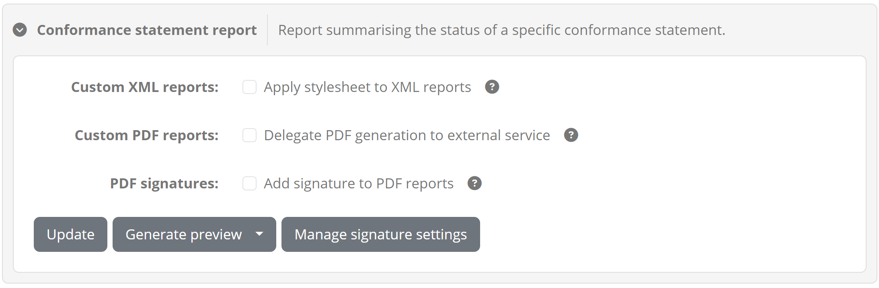Open help for Add signature to PDF reports
This screenshot has height=288, width=879.
click(x=474, y=183)
